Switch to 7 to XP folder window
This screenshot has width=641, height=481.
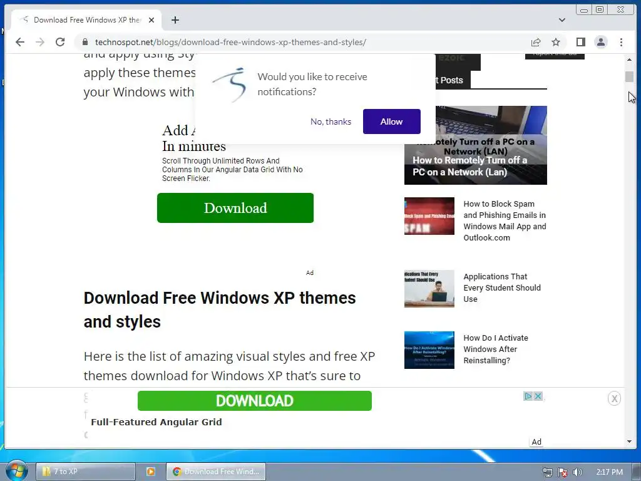coord(86,472)
